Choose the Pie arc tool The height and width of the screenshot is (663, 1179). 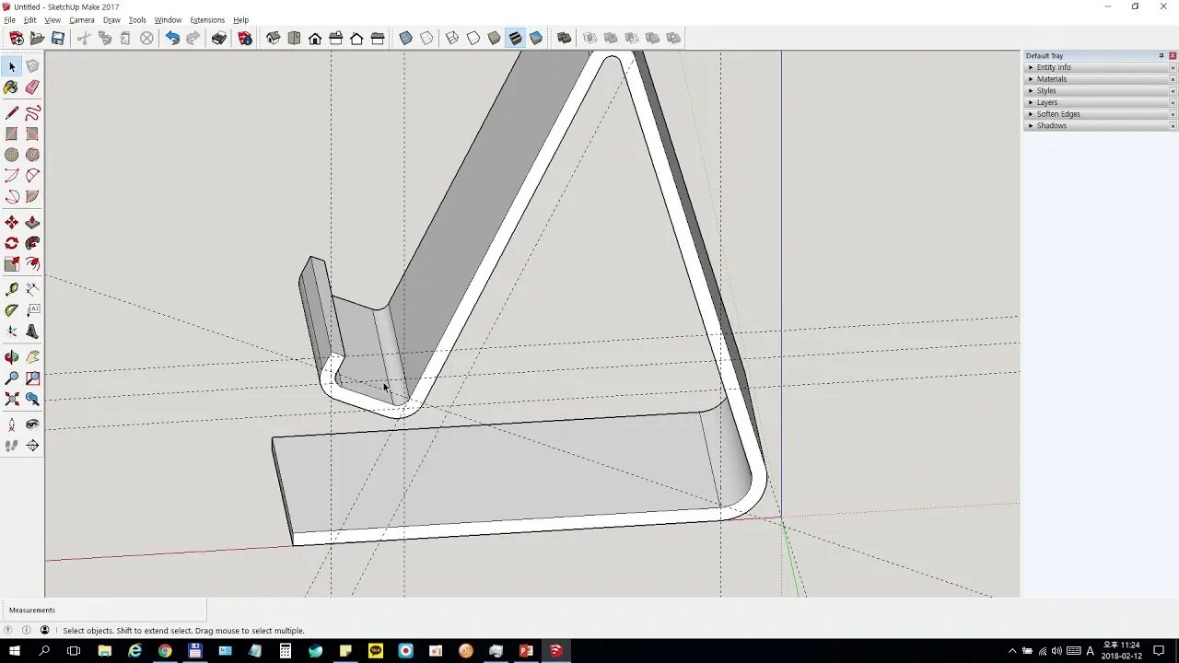[x=32, y=196]
